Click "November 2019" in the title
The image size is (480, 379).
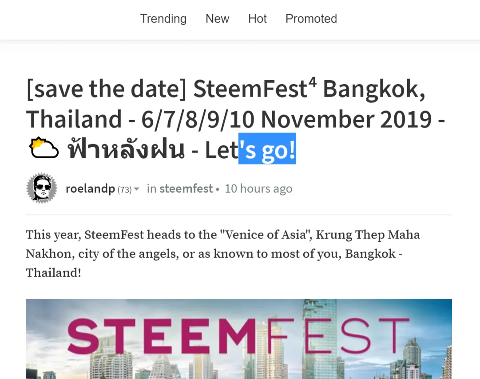(346, 119)
